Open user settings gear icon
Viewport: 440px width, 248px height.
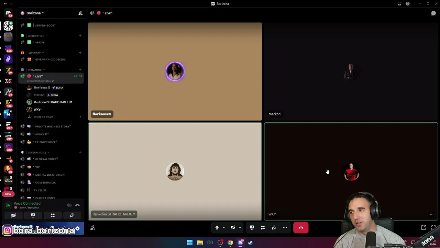[77, 229]
